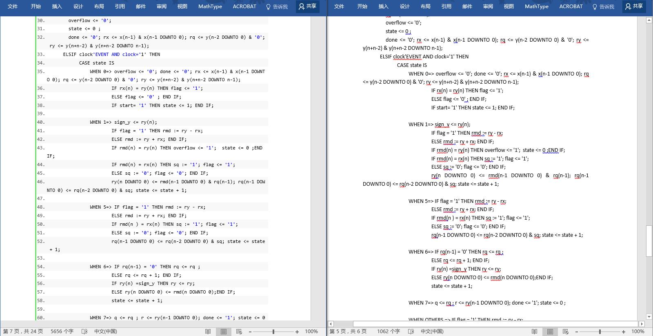Screen dimensions: 653x336
Task: Open 插入 tab in left Word window
Action: coord(57,6)
